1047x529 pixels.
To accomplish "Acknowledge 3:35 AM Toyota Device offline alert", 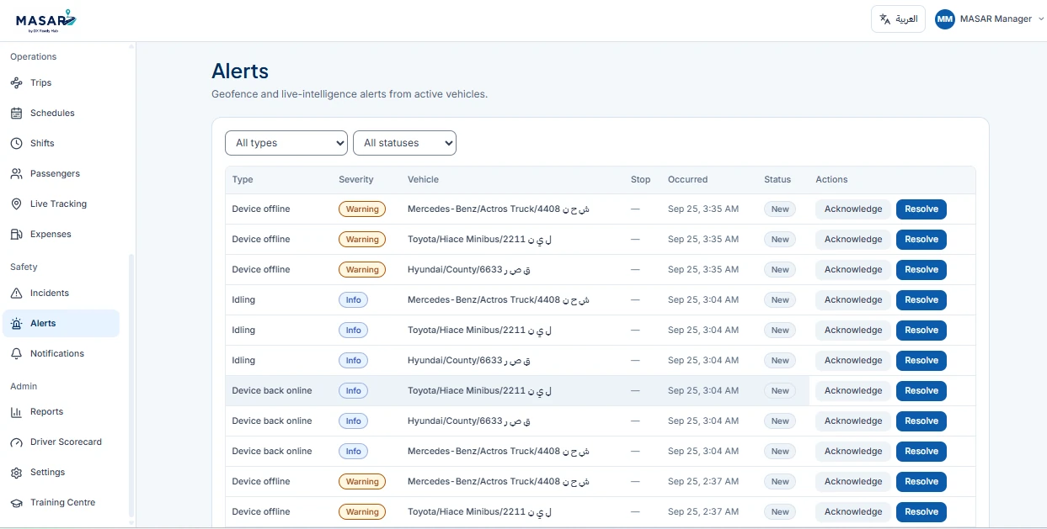I will point(853,240).
